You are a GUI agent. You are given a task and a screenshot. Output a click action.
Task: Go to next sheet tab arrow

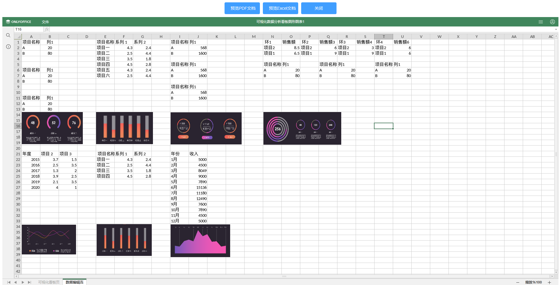(23, 282)
